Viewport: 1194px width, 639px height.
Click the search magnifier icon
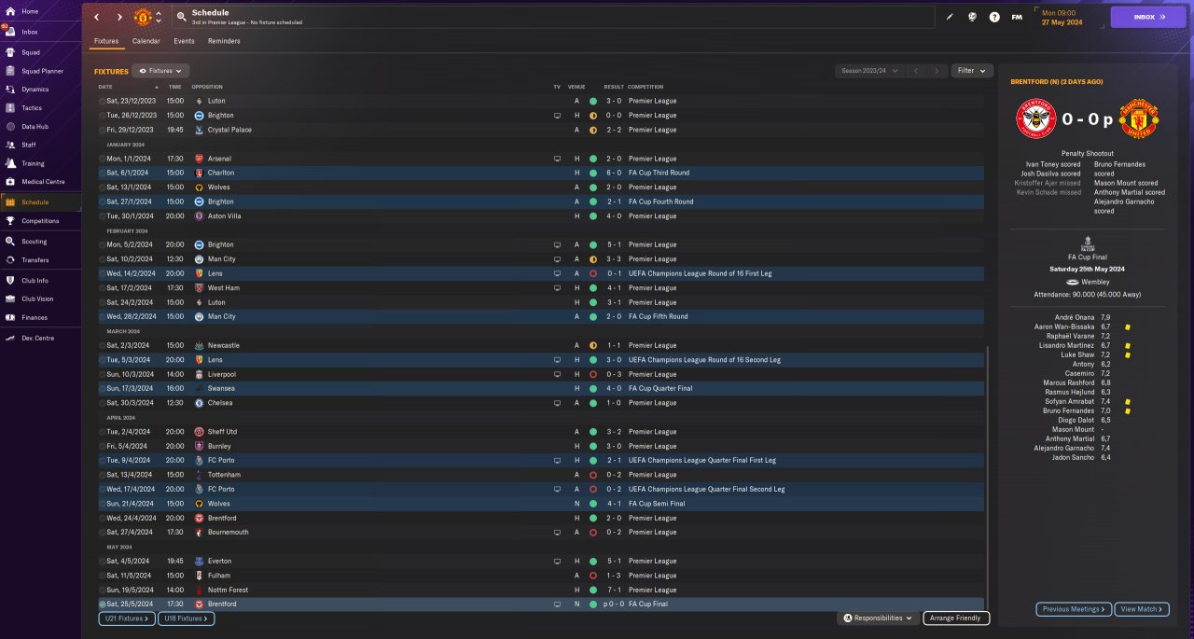pyautogui.click(x=180, y=17)
